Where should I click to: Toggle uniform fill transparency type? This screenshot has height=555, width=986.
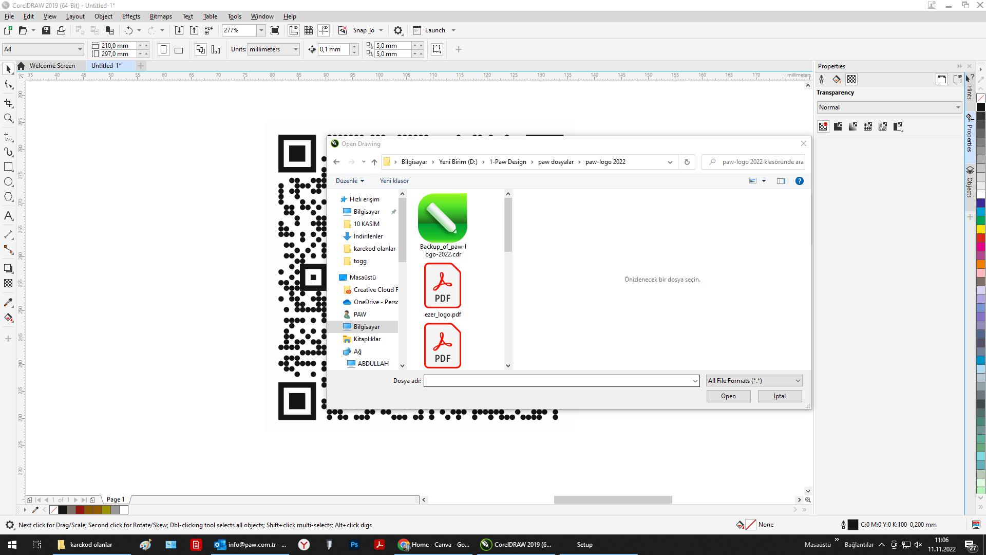838,126
